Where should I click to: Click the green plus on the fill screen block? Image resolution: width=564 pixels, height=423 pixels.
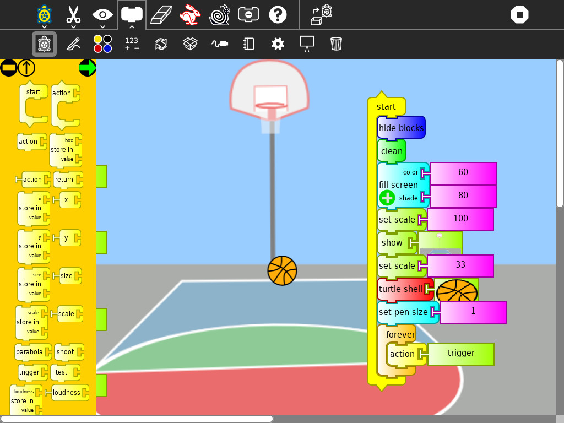coord(387,198)
